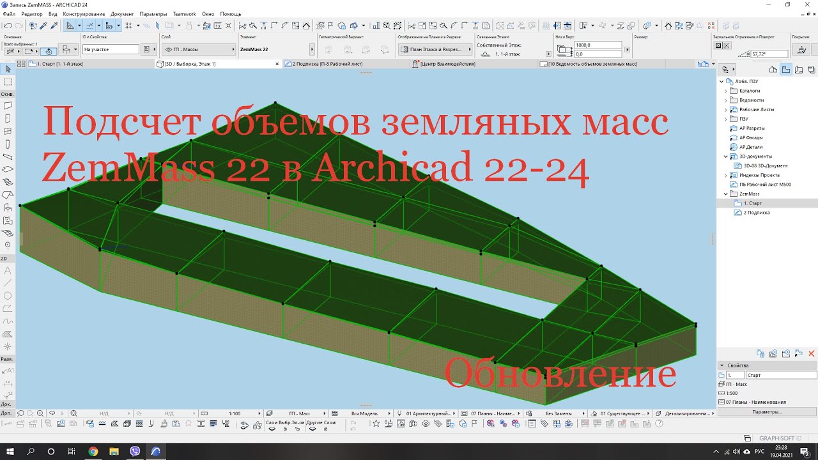Viewport: 818px width, 460px height.
Task: Select the Arrow tool in the toolbox
Action: 8,68
